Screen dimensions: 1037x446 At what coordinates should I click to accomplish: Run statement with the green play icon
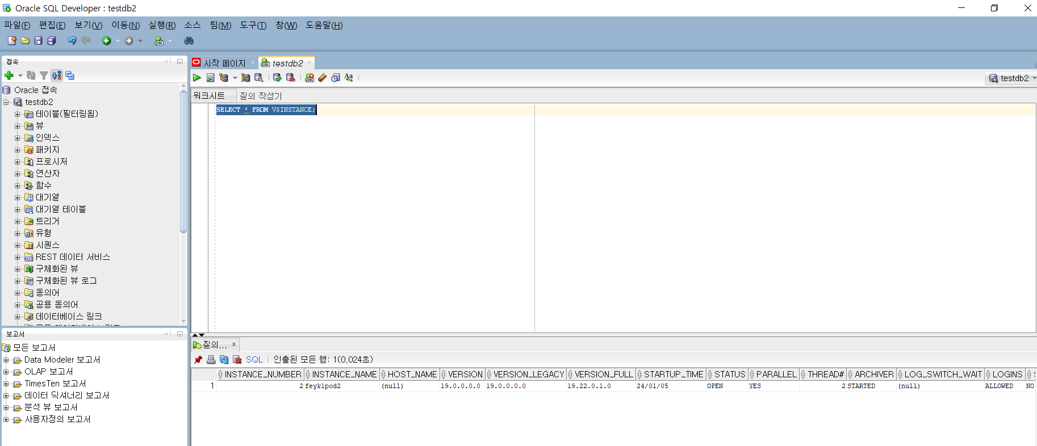[197, 78]
